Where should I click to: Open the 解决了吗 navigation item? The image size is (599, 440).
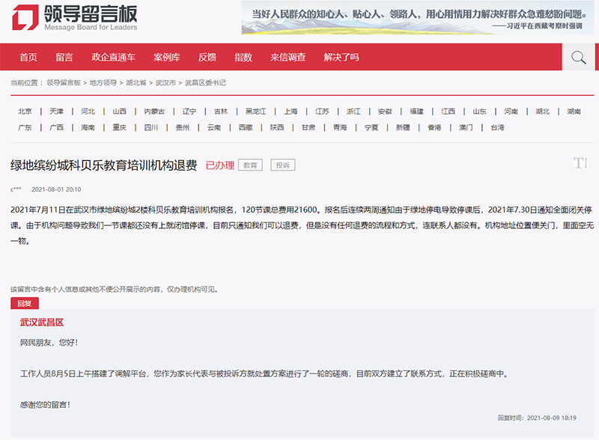tap(341, 58)
